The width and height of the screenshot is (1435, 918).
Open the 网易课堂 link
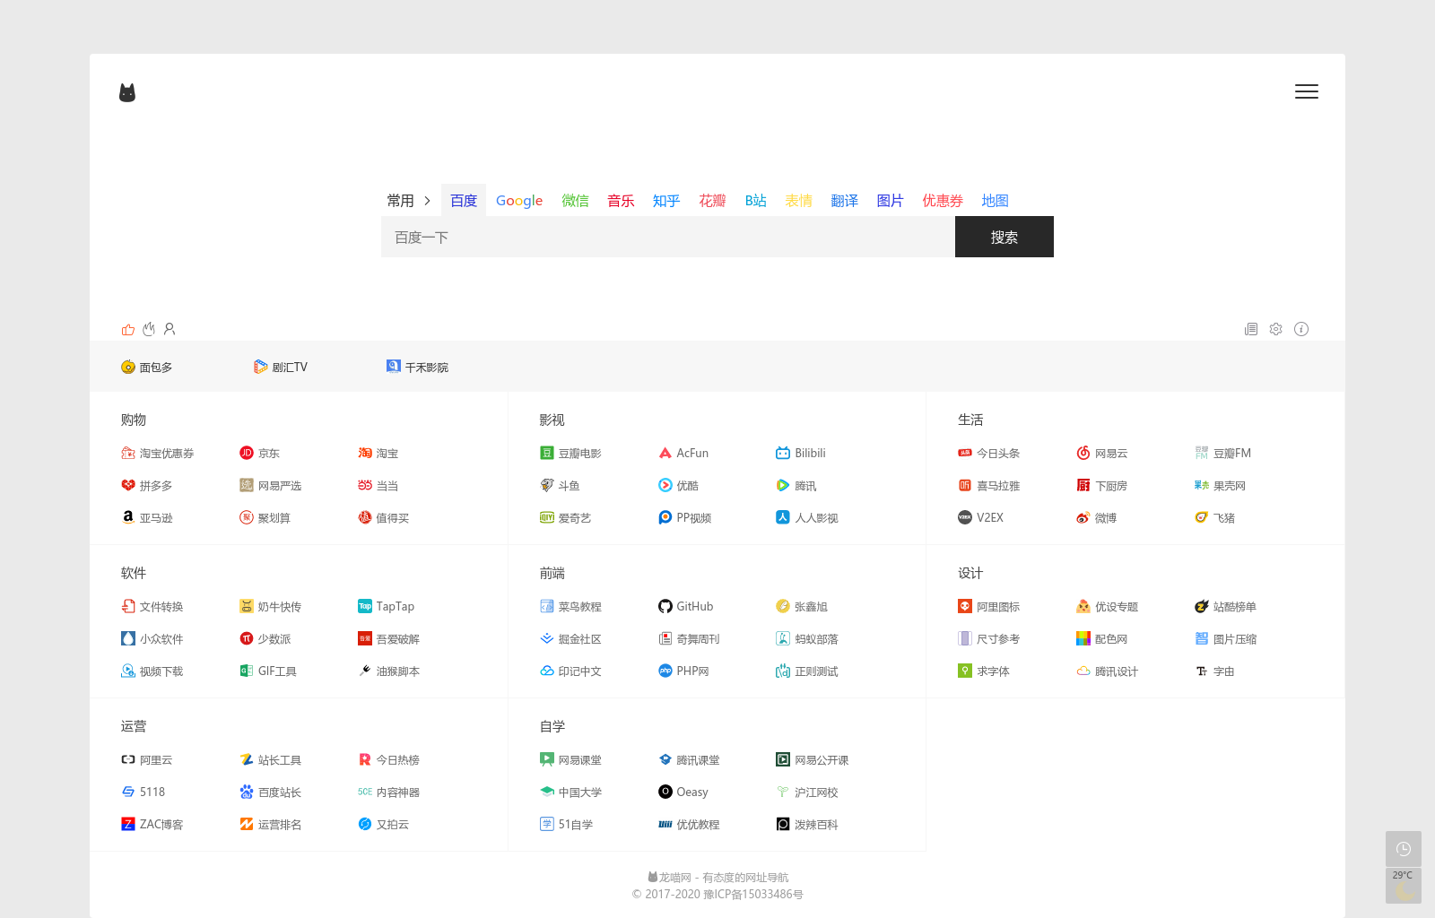(x=570, y=760)
